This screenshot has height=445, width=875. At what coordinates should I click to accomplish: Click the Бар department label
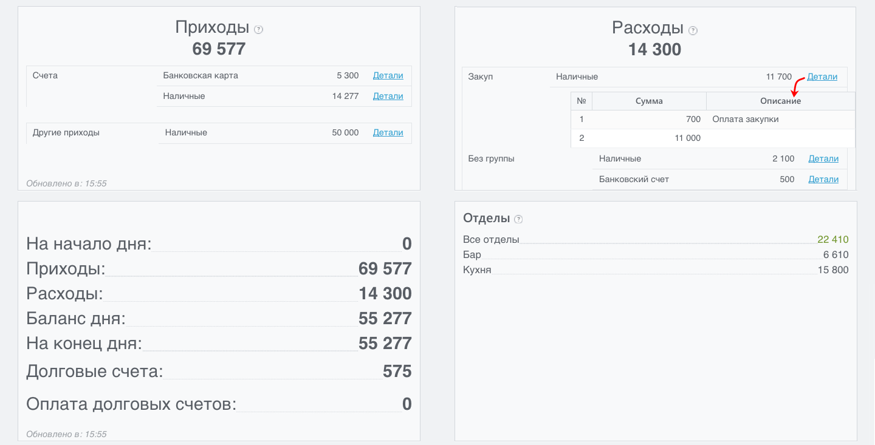472,254
